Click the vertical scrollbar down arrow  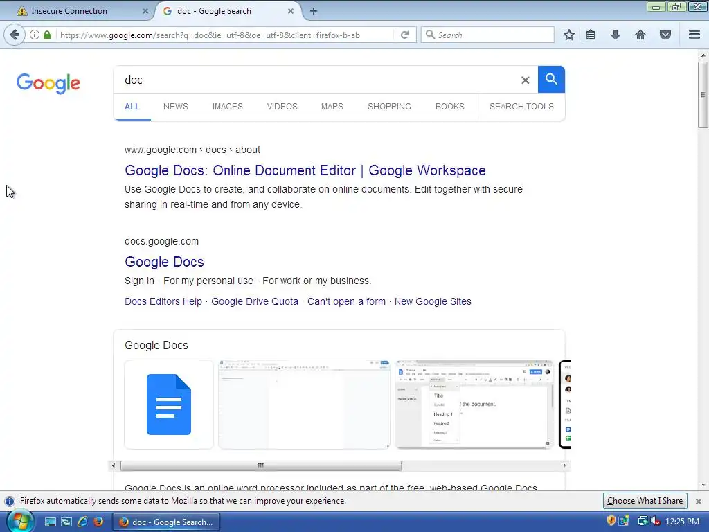703,485
